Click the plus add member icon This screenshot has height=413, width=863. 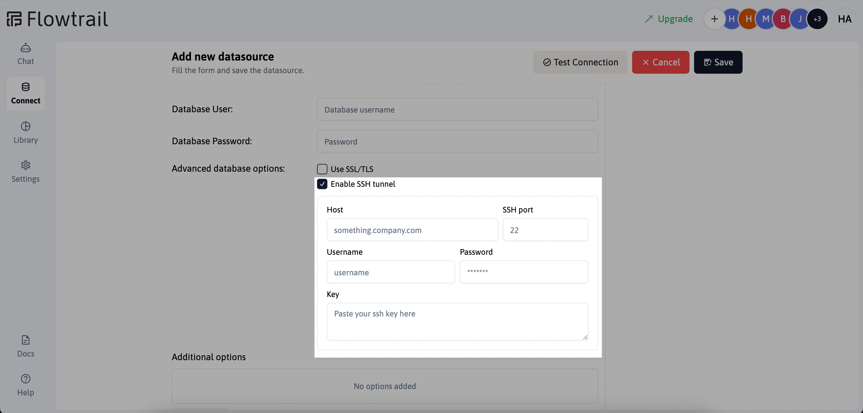click(714, 19)
